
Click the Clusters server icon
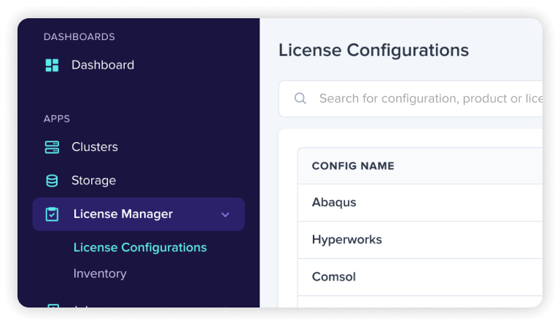[x=52, y=147]
